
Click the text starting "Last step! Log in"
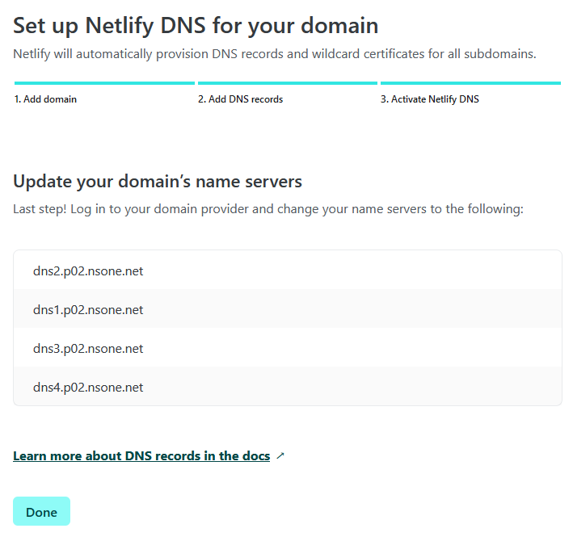pos(268,209)
